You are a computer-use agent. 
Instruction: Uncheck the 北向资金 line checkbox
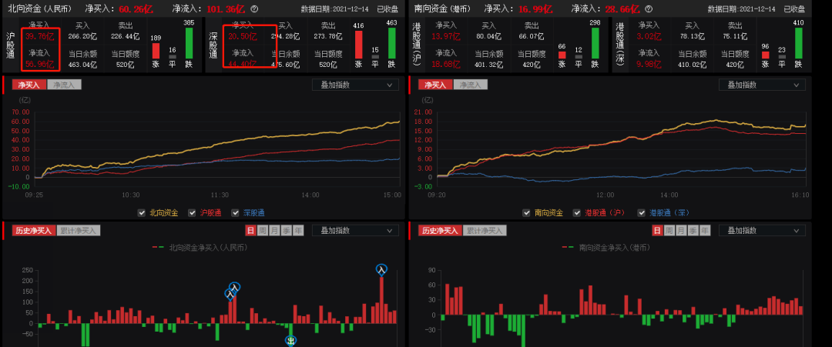pyautogui.click(x=141, y=213)
